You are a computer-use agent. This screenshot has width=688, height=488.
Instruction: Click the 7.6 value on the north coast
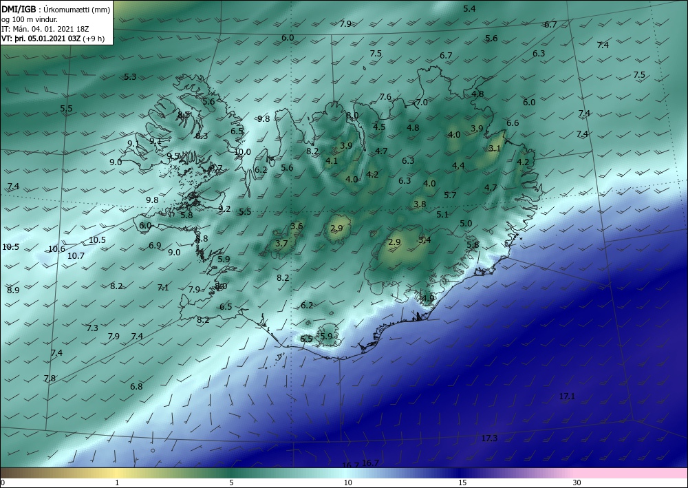tap(385, 97)
